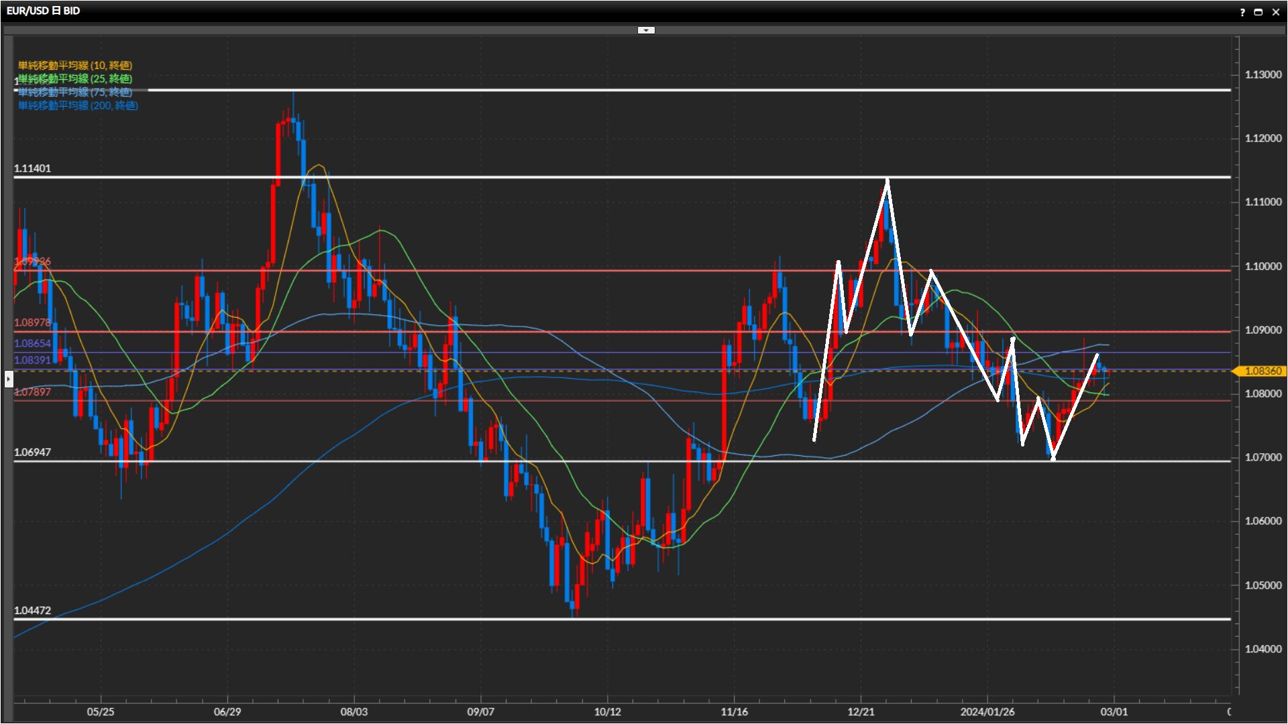The height and width of the screenshot is (724, 1288).
Task: Click the 2024/01/26 date axis label
Action: click(987, 712)
